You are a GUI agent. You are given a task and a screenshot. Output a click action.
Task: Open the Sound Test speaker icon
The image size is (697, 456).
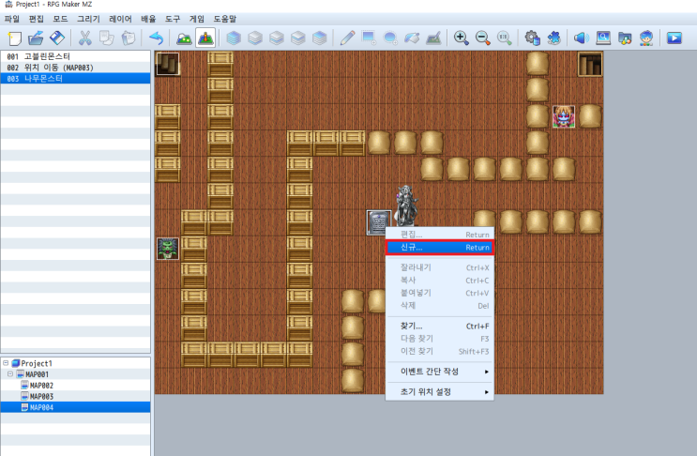pyautogui.click(x=582, y=38)
